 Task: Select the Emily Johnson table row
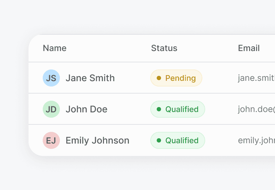point(152,140)
